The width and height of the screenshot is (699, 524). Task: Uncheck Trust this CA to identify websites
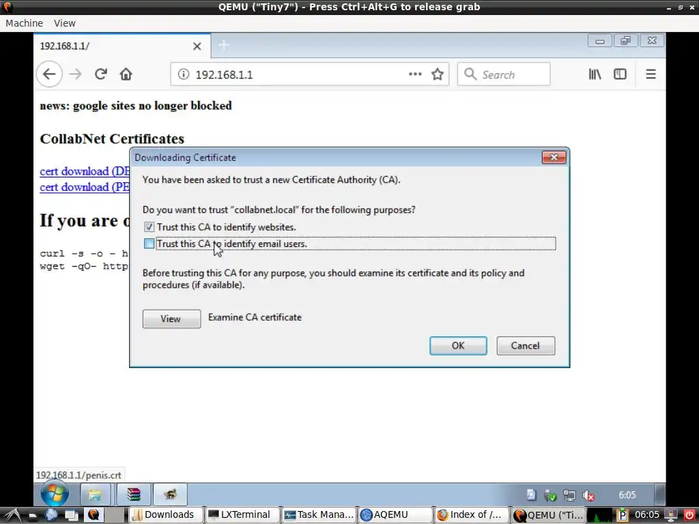[x=149, y=227]
